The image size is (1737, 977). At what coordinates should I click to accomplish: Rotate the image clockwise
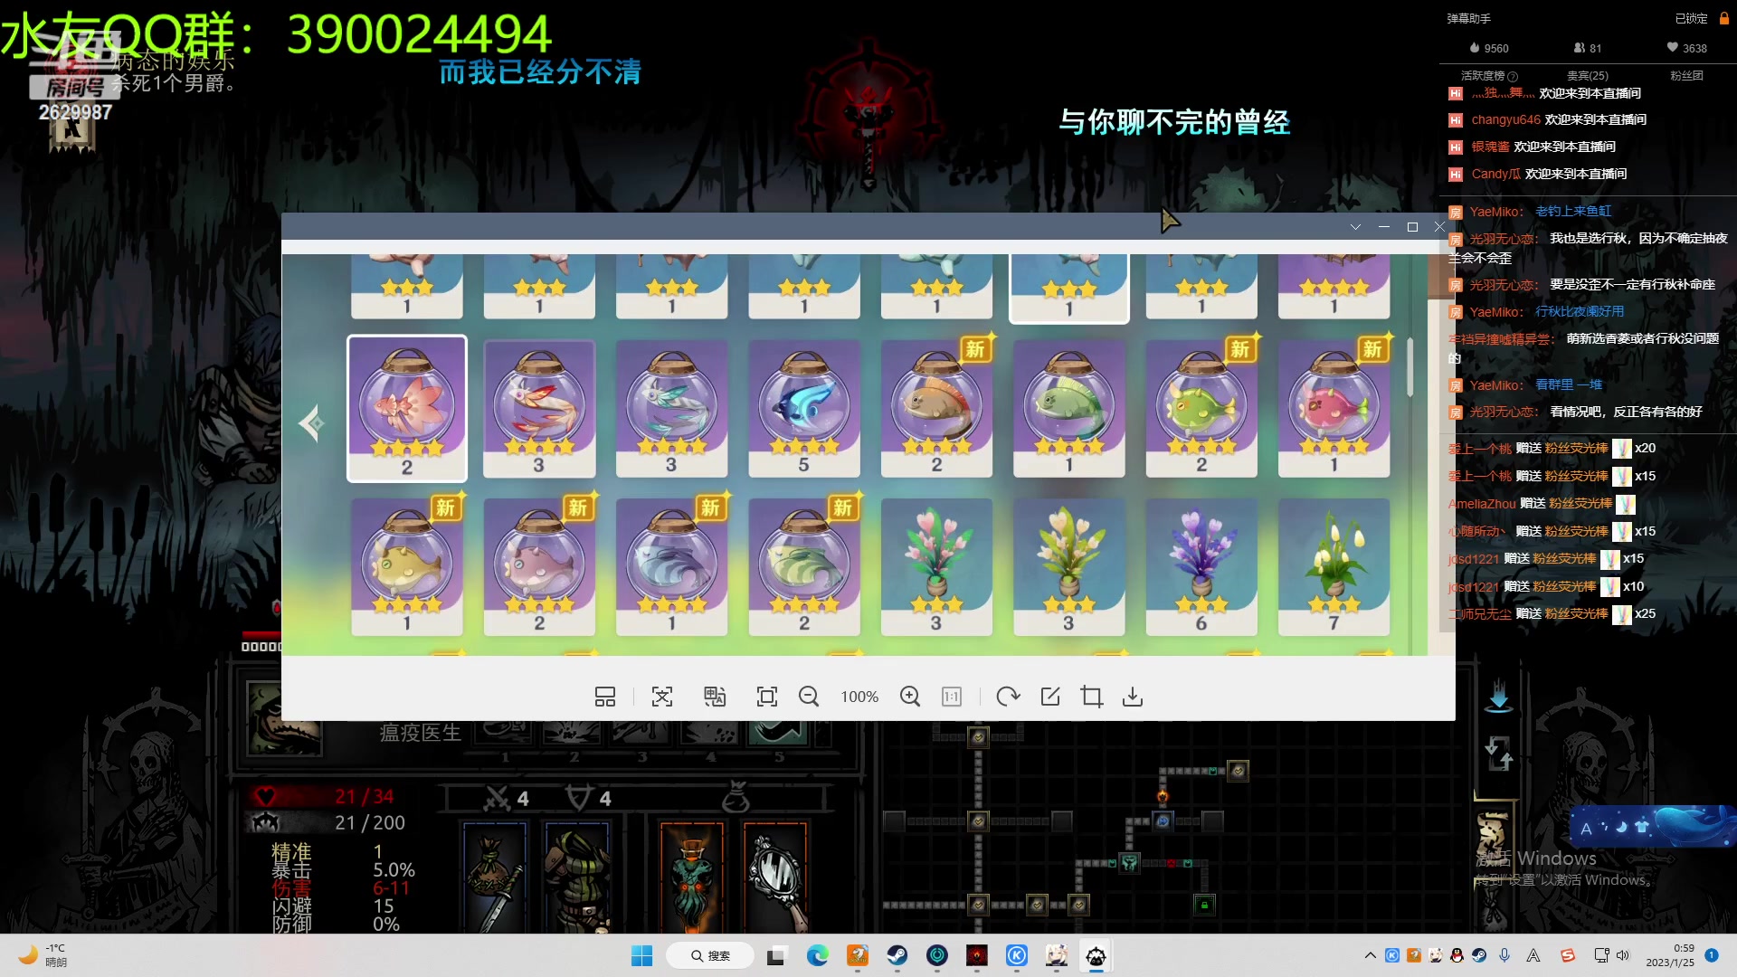[x=1008, y=697]
